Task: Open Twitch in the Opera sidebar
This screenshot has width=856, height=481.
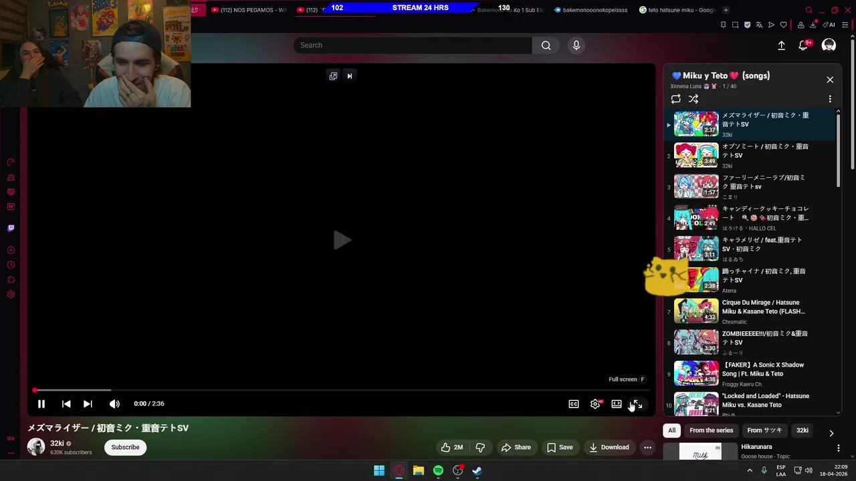Action: (11, 228)
